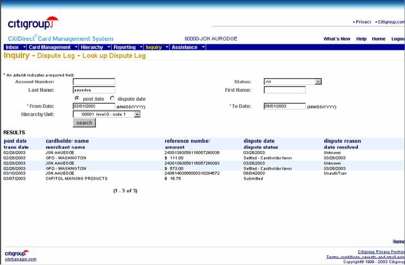This screenshot has height=265, width=405.
Task: Click the $ 573.00 amount
Action: click(x=174, y=169)
